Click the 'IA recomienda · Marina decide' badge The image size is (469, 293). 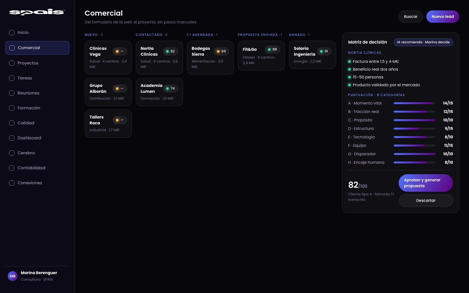(423, 42)
